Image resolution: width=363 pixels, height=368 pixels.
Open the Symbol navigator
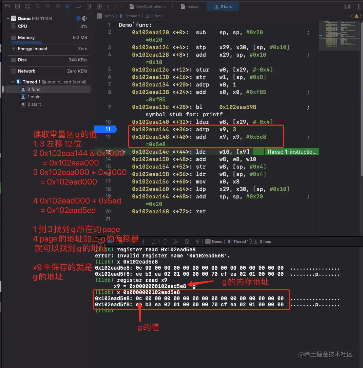coord(27,6)
